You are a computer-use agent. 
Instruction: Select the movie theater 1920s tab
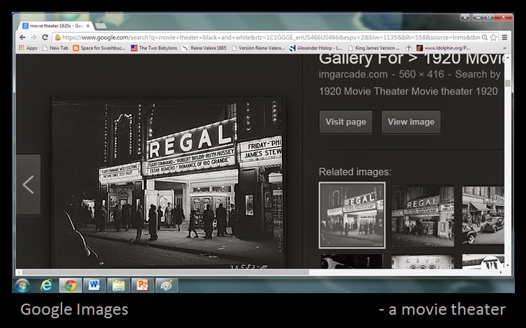[57, 26]
